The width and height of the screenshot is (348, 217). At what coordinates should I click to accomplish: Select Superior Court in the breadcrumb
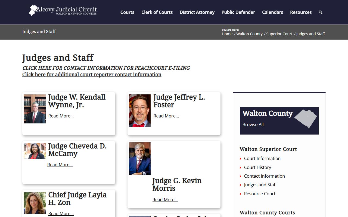point(279,34)
